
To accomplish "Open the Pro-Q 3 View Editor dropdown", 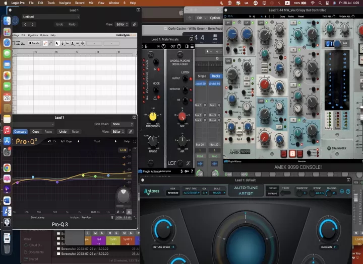I will point(118,132).
